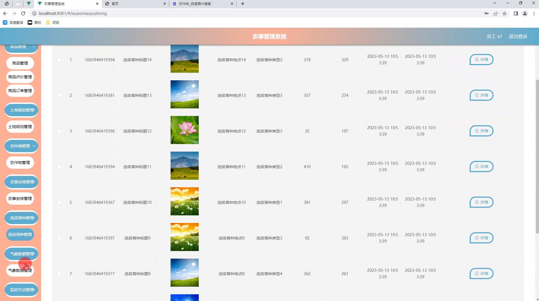Open the share page icon
Viewport: 539px width, 301px height.
pyautogui.click(x=495, y=13)
